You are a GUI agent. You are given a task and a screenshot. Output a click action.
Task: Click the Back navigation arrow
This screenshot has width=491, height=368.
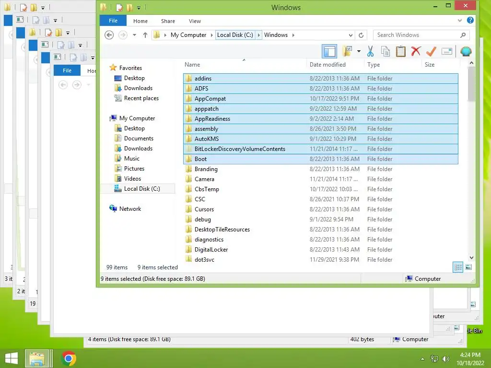[109, 34]
